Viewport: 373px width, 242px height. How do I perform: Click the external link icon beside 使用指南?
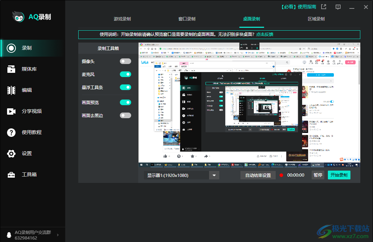coord(323,6)
